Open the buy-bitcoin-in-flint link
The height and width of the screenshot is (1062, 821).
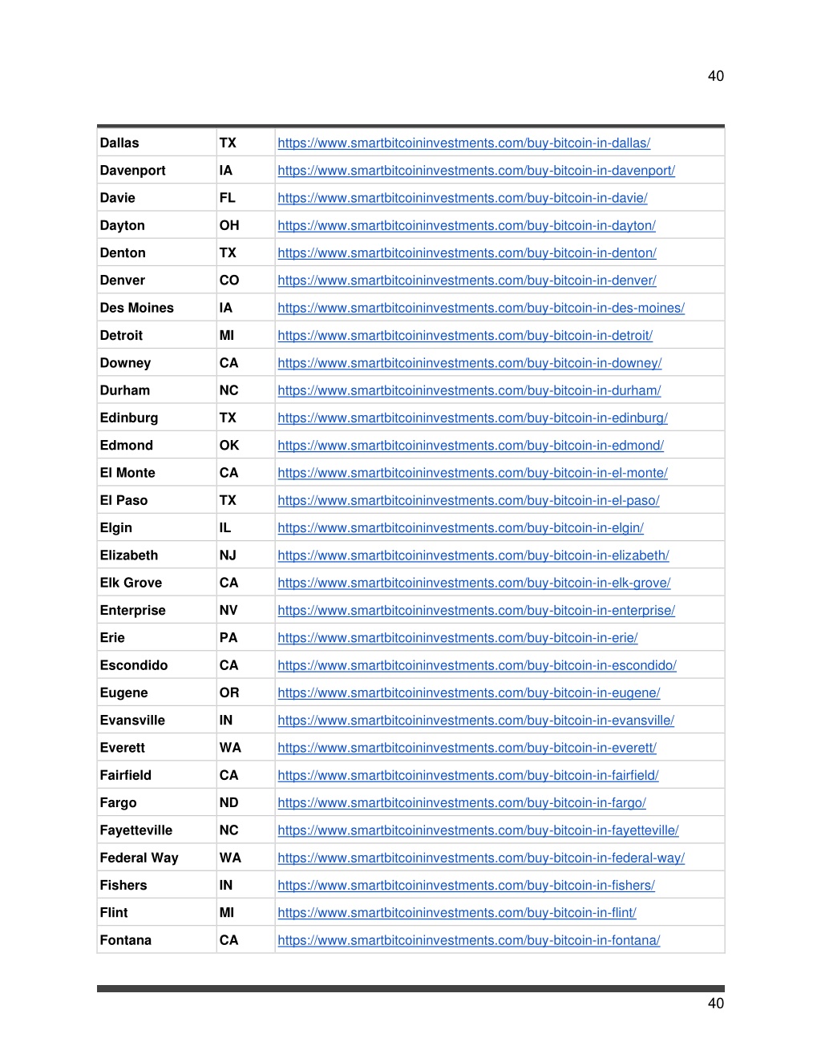tap(457, 913)
